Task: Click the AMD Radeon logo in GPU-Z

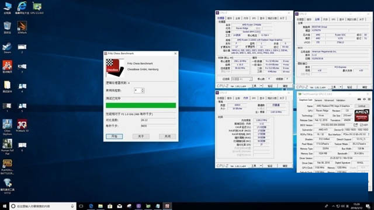Action: 362,116
